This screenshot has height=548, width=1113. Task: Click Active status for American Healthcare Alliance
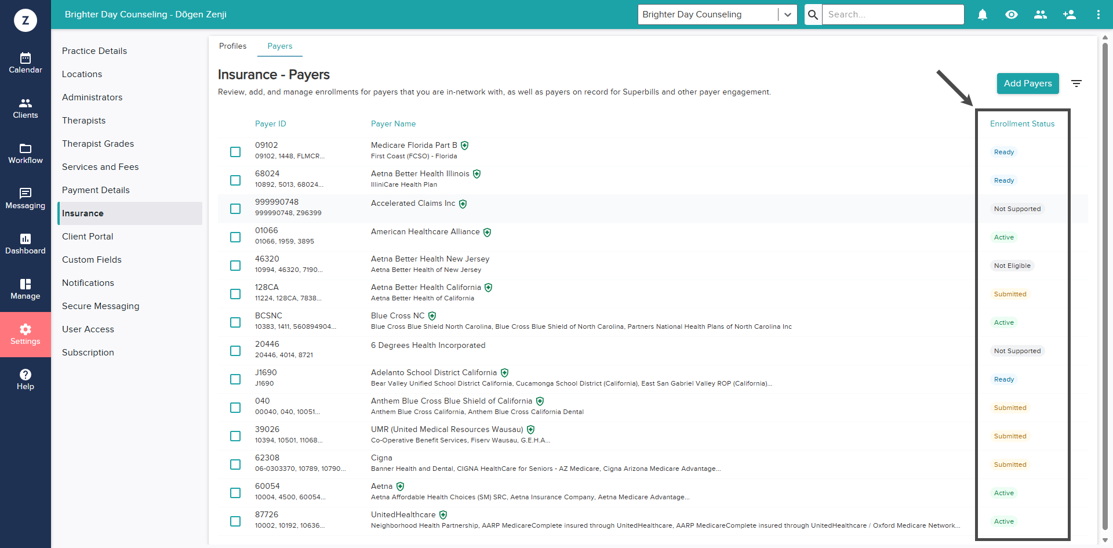(1004, 237)
